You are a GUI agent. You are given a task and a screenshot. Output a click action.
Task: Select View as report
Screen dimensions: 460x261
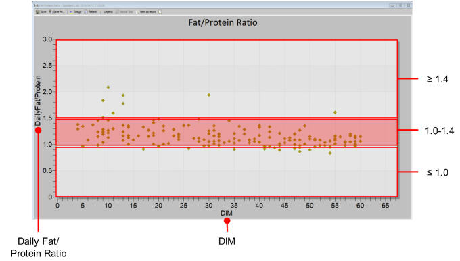pyautogui.click(x=146, y=12)
